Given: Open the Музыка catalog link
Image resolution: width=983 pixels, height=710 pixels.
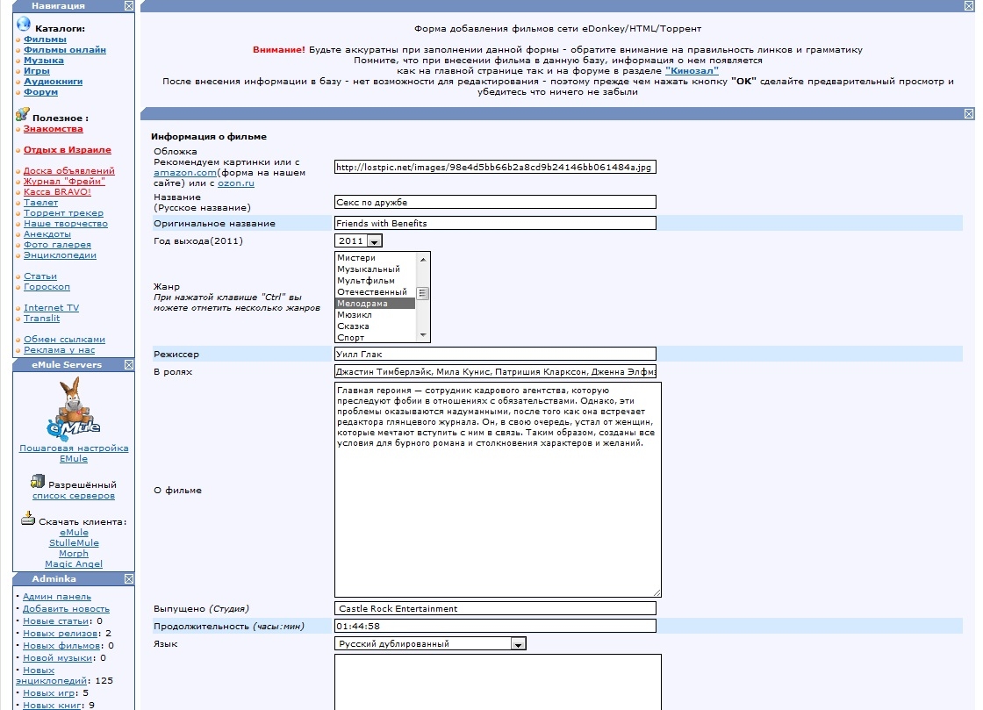Looking at the screenshot, I should click(44, 61).
